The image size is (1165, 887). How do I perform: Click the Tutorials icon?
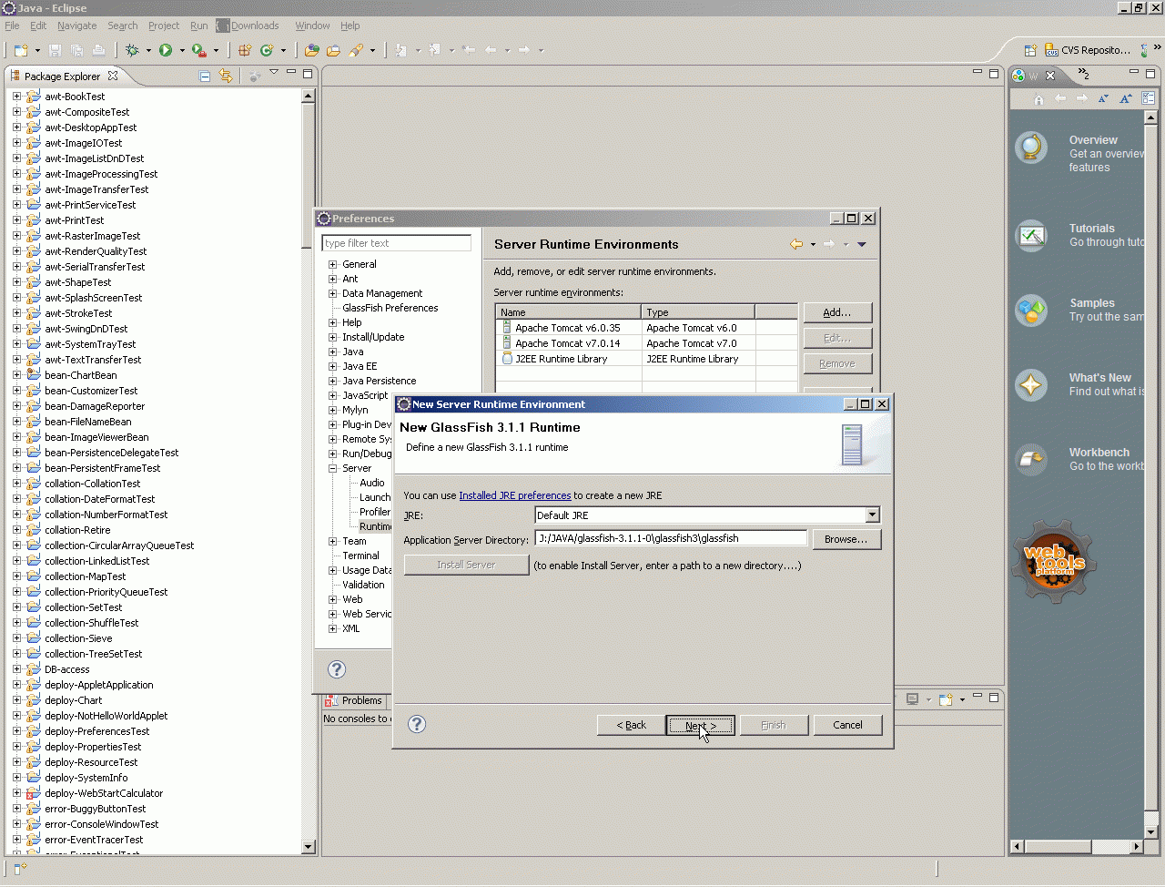tap(1031, 236)
